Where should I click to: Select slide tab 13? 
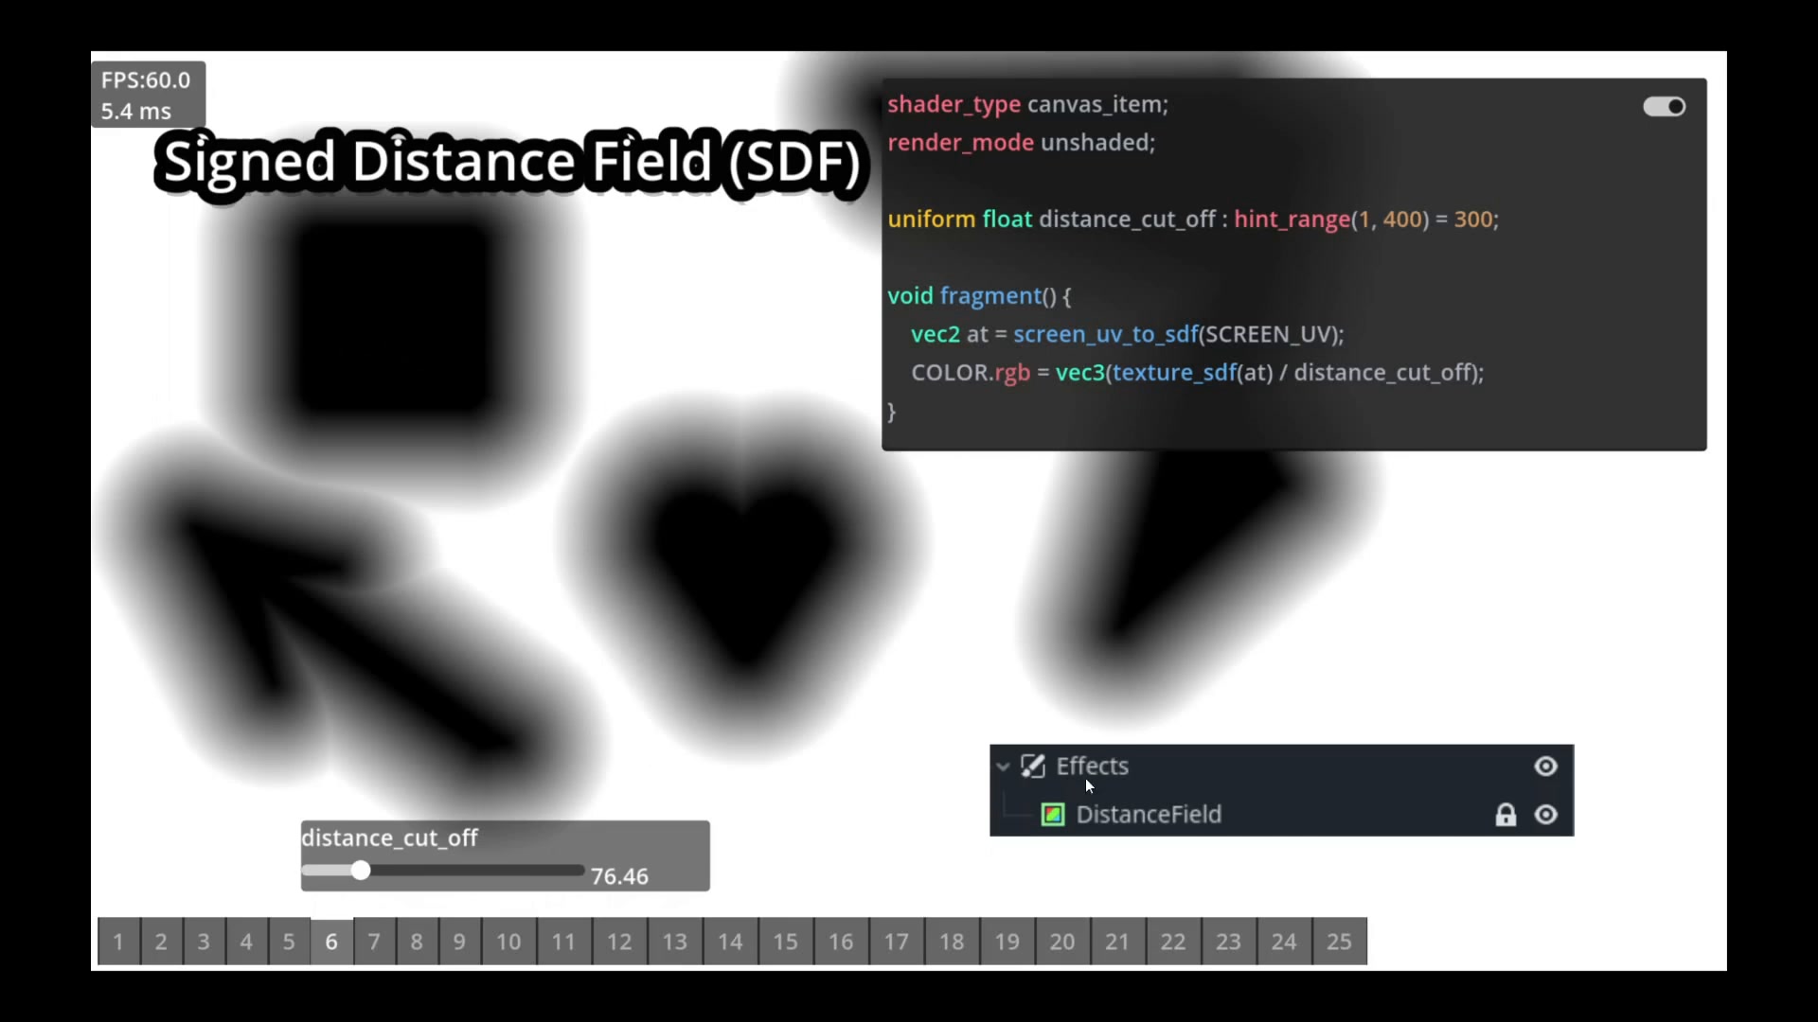pyautogui.click(x=674, y=942)
